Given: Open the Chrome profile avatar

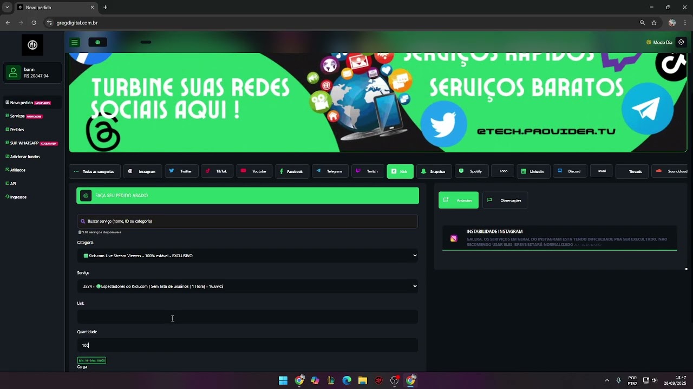Looking at the screenshot, I should coord(672,23).
